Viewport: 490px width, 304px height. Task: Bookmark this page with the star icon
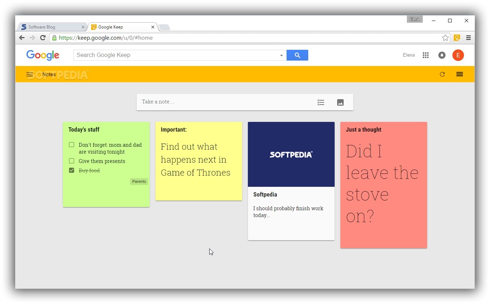tap(445, 38)
